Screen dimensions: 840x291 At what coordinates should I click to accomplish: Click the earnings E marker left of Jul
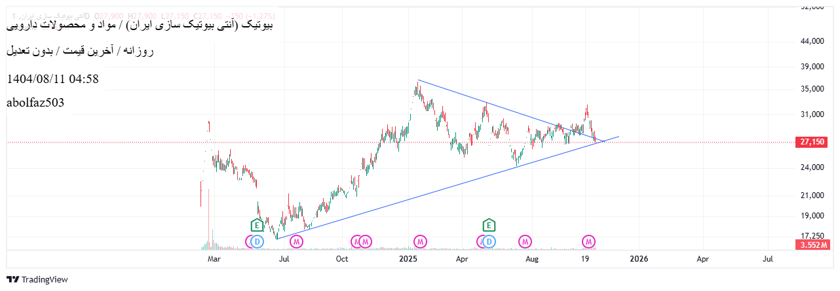(x=258, y=226)
